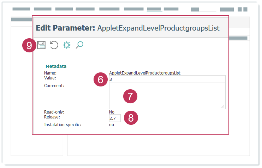Click the first placeholder item in top menu

(x=21, y=9)
